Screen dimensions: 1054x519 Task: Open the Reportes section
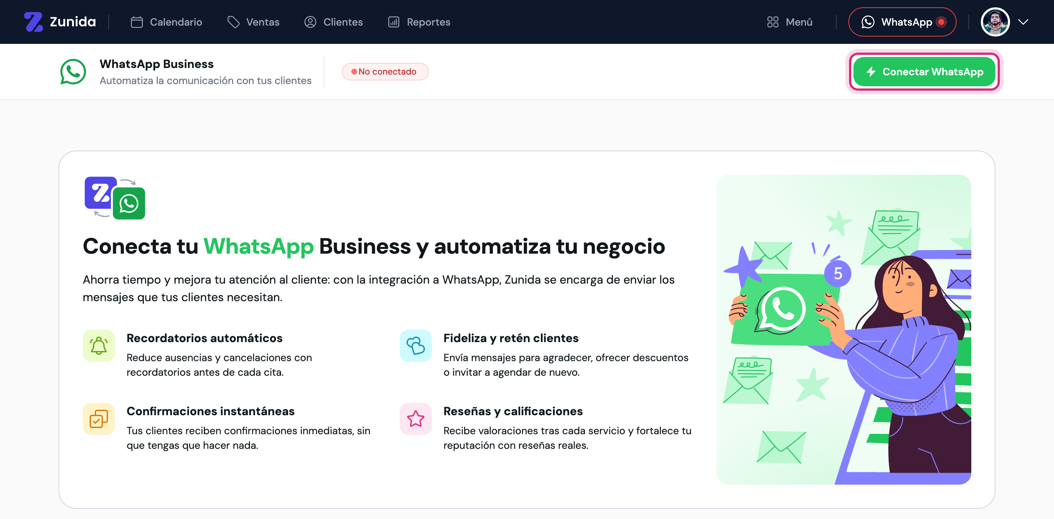pyautogui.click(x=419, y=22)
